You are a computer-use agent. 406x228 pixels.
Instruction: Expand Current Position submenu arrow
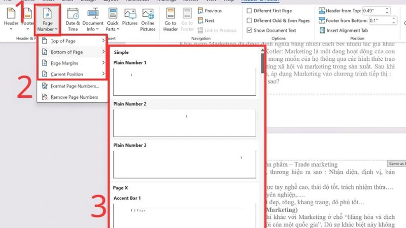(x=103, y=74)
